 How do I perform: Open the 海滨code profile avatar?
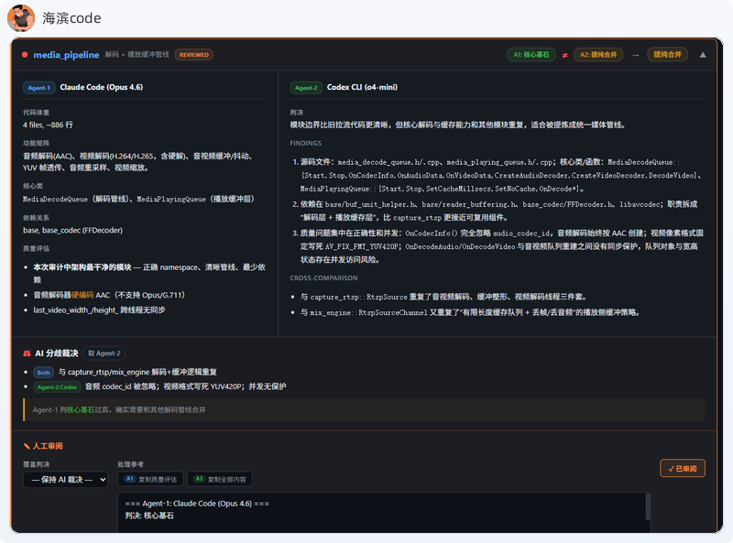(21, 17)
